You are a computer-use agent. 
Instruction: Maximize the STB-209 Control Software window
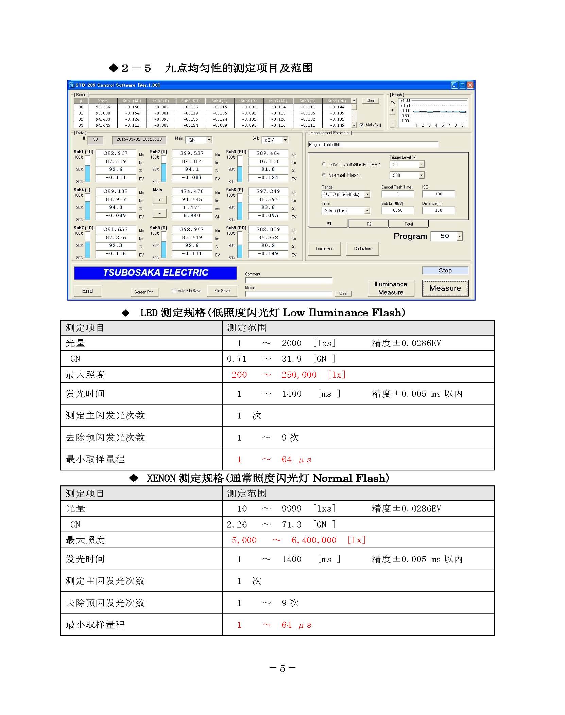tap(462, 85)
